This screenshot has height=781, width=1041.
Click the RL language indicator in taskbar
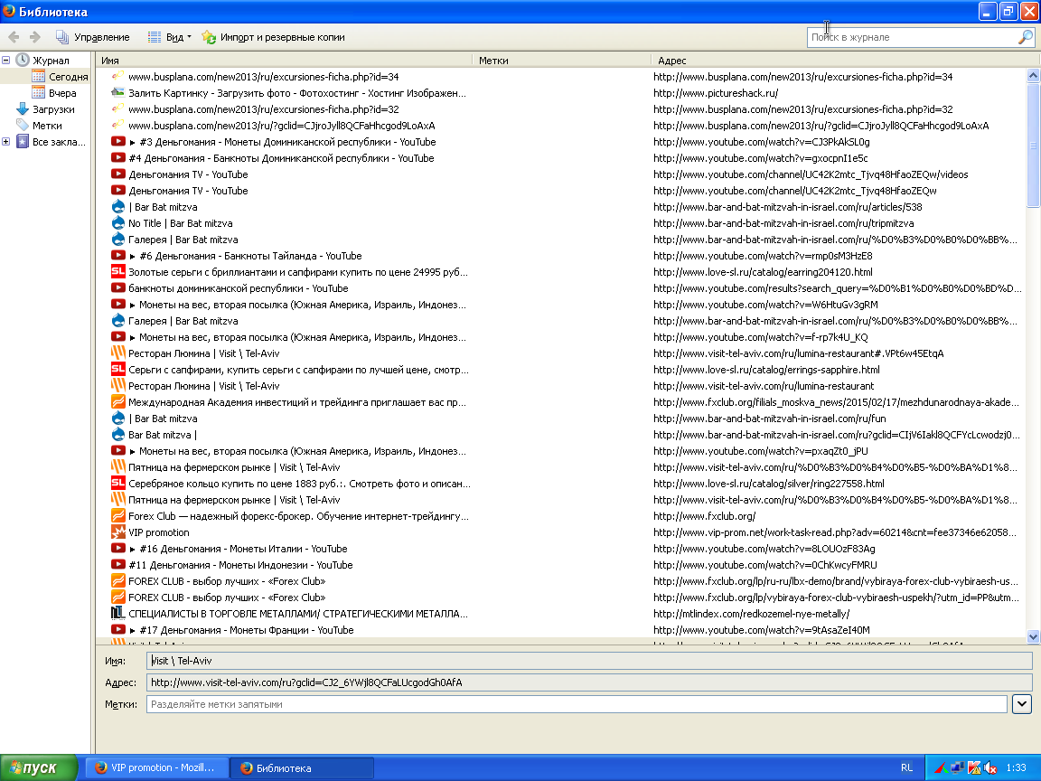coord(906,767)
